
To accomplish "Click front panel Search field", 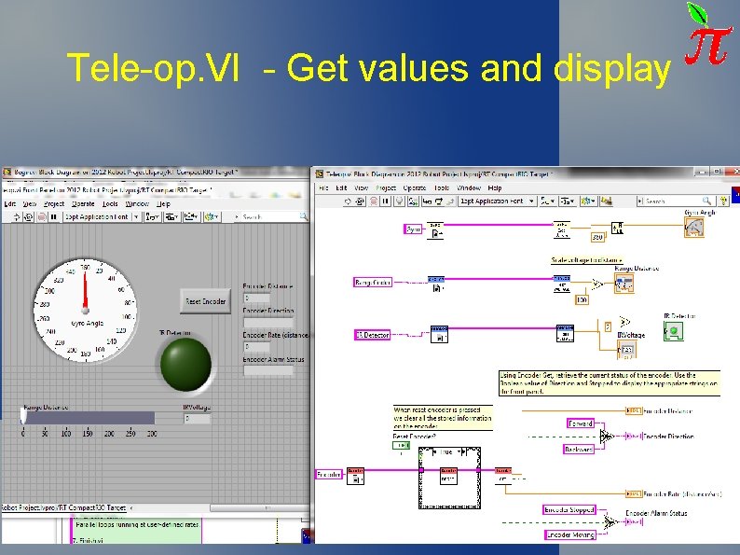I will pos(272,216).
